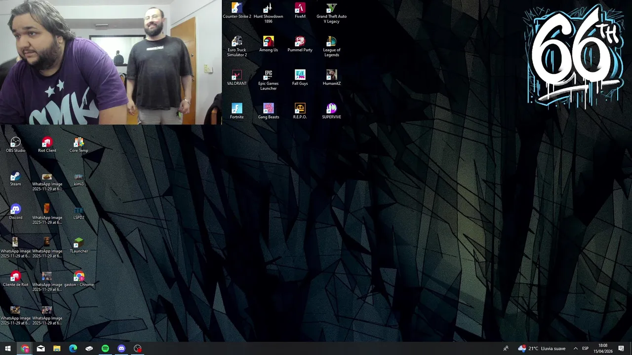Select the TLauncher desktop shortcut
632x355 pixels.
(79, 246)
